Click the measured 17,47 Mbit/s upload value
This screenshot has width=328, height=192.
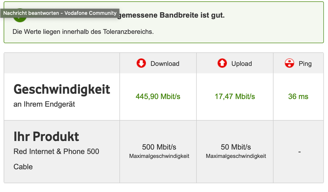coord(235,96)
